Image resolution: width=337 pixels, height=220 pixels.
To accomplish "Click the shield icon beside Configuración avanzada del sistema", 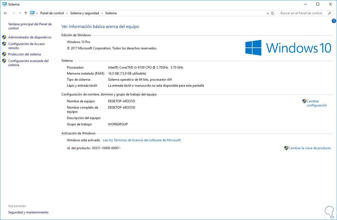I will [4, 61].
